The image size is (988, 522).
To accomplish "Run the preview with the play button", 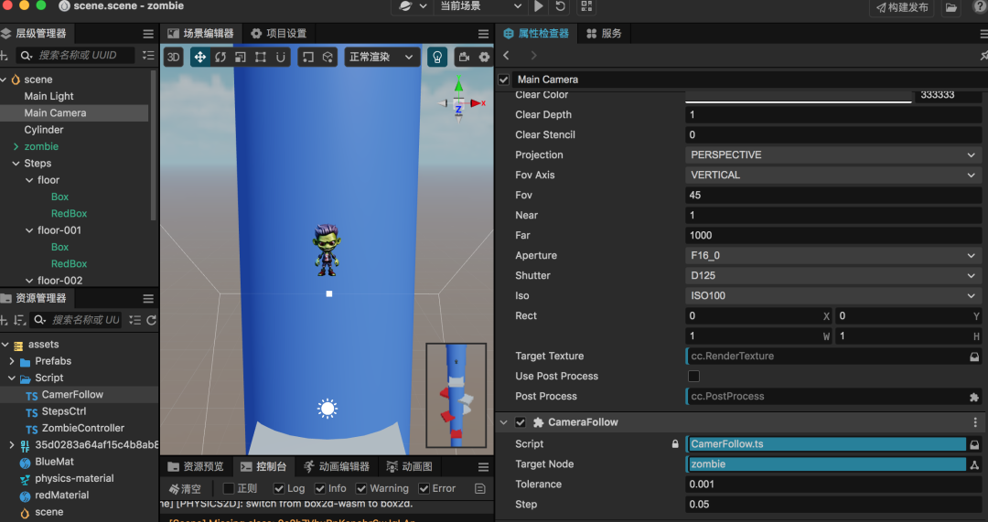I will tap(539, 6).
